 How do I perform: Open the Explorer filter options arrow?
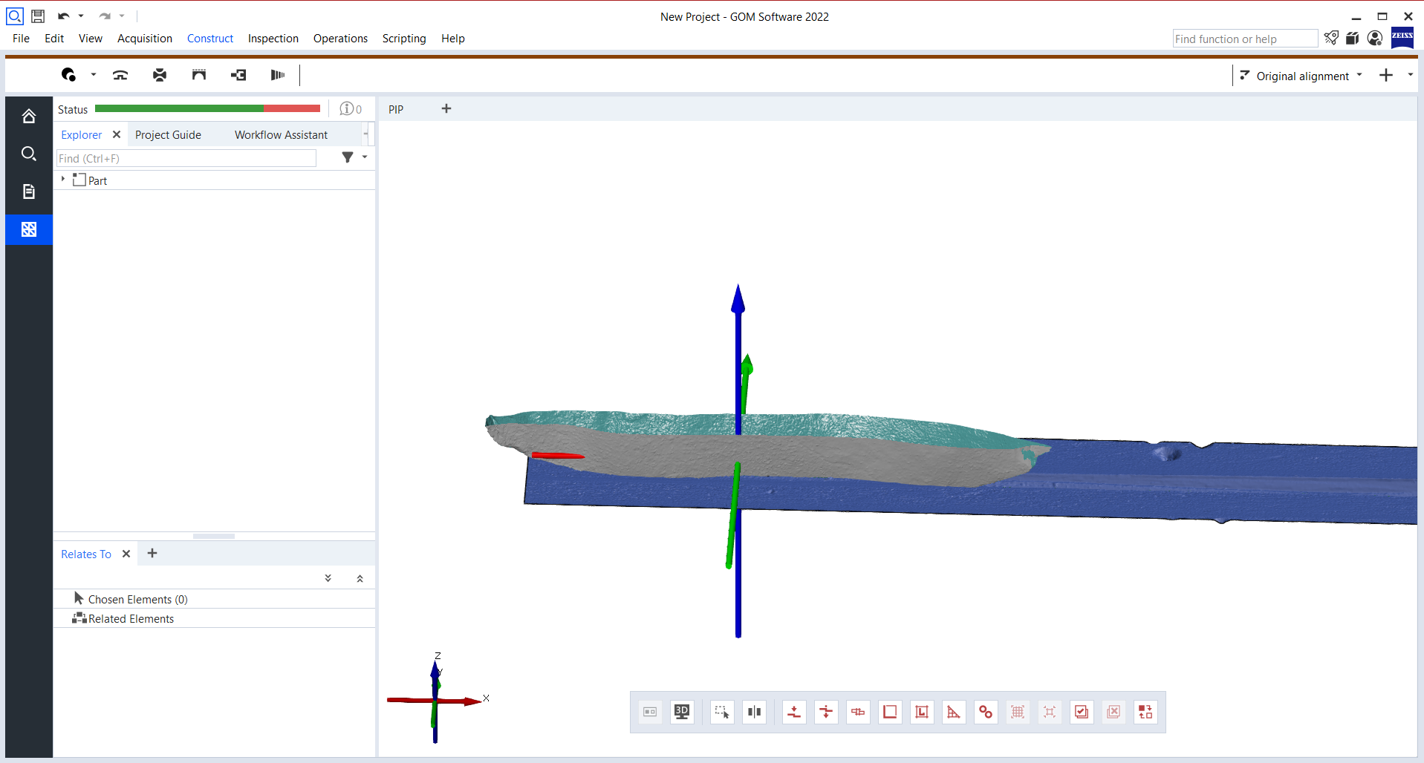365,157
